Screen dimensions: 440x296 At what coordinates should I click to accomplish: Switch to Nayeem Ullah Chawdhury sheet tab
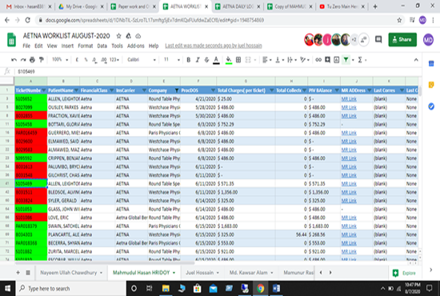[x=71, y=273]
